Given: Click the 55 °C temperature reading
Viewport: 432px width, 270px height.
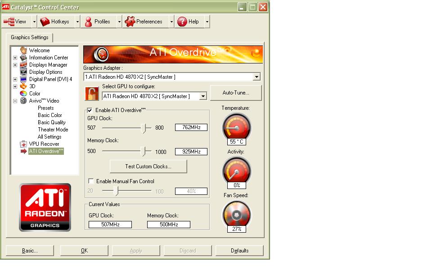Looking at the screenshot, I should tap(237, 142).
